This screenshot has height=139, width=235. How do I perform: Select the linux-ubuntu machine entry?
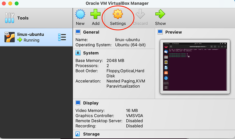tap(36, 37)
